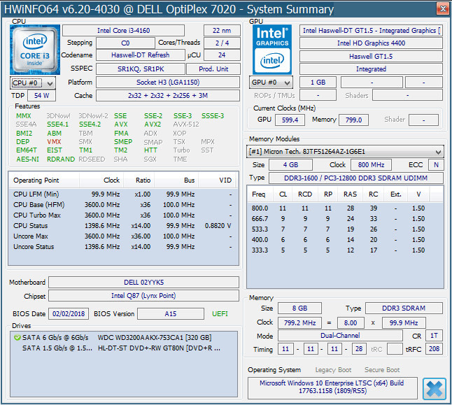This screenshot has height=405, width=452.
Task: Select the CPU Status row
Action: point(123,226)
